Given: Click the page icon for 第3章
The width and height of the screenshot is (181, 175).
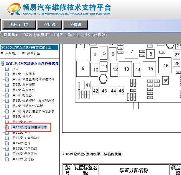Looking at the screenshot, I should tap(7, 85).
